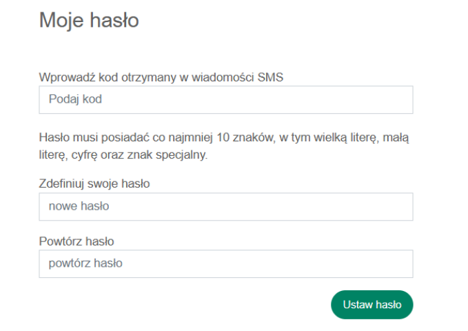
Task: Click the Wprowadź kod otrzymany SMS label
Action: tap(161, 77)
